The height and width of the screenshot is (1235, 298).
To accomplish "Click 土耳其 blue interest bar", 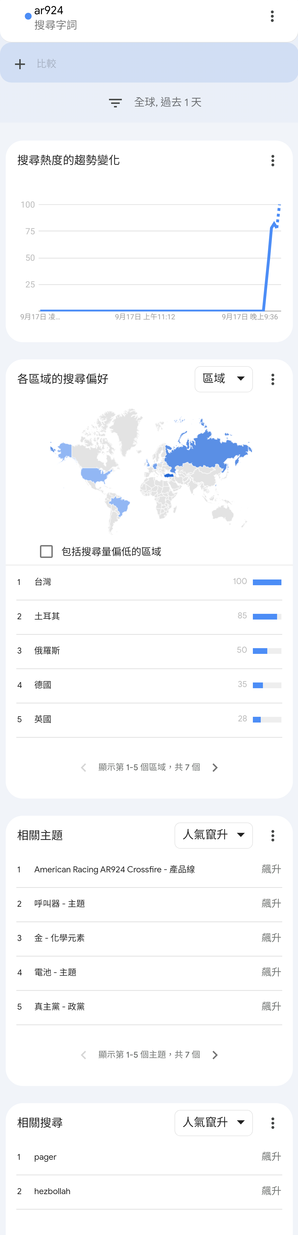I will [265, 617].
